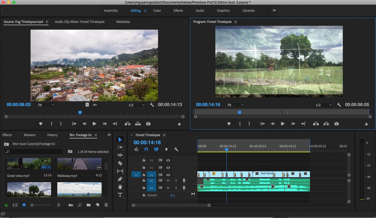The height and width of the screenshot is (218, 376).
Task: Toggle Snap magnet in timeline
Action: click(x=146, y=149)
